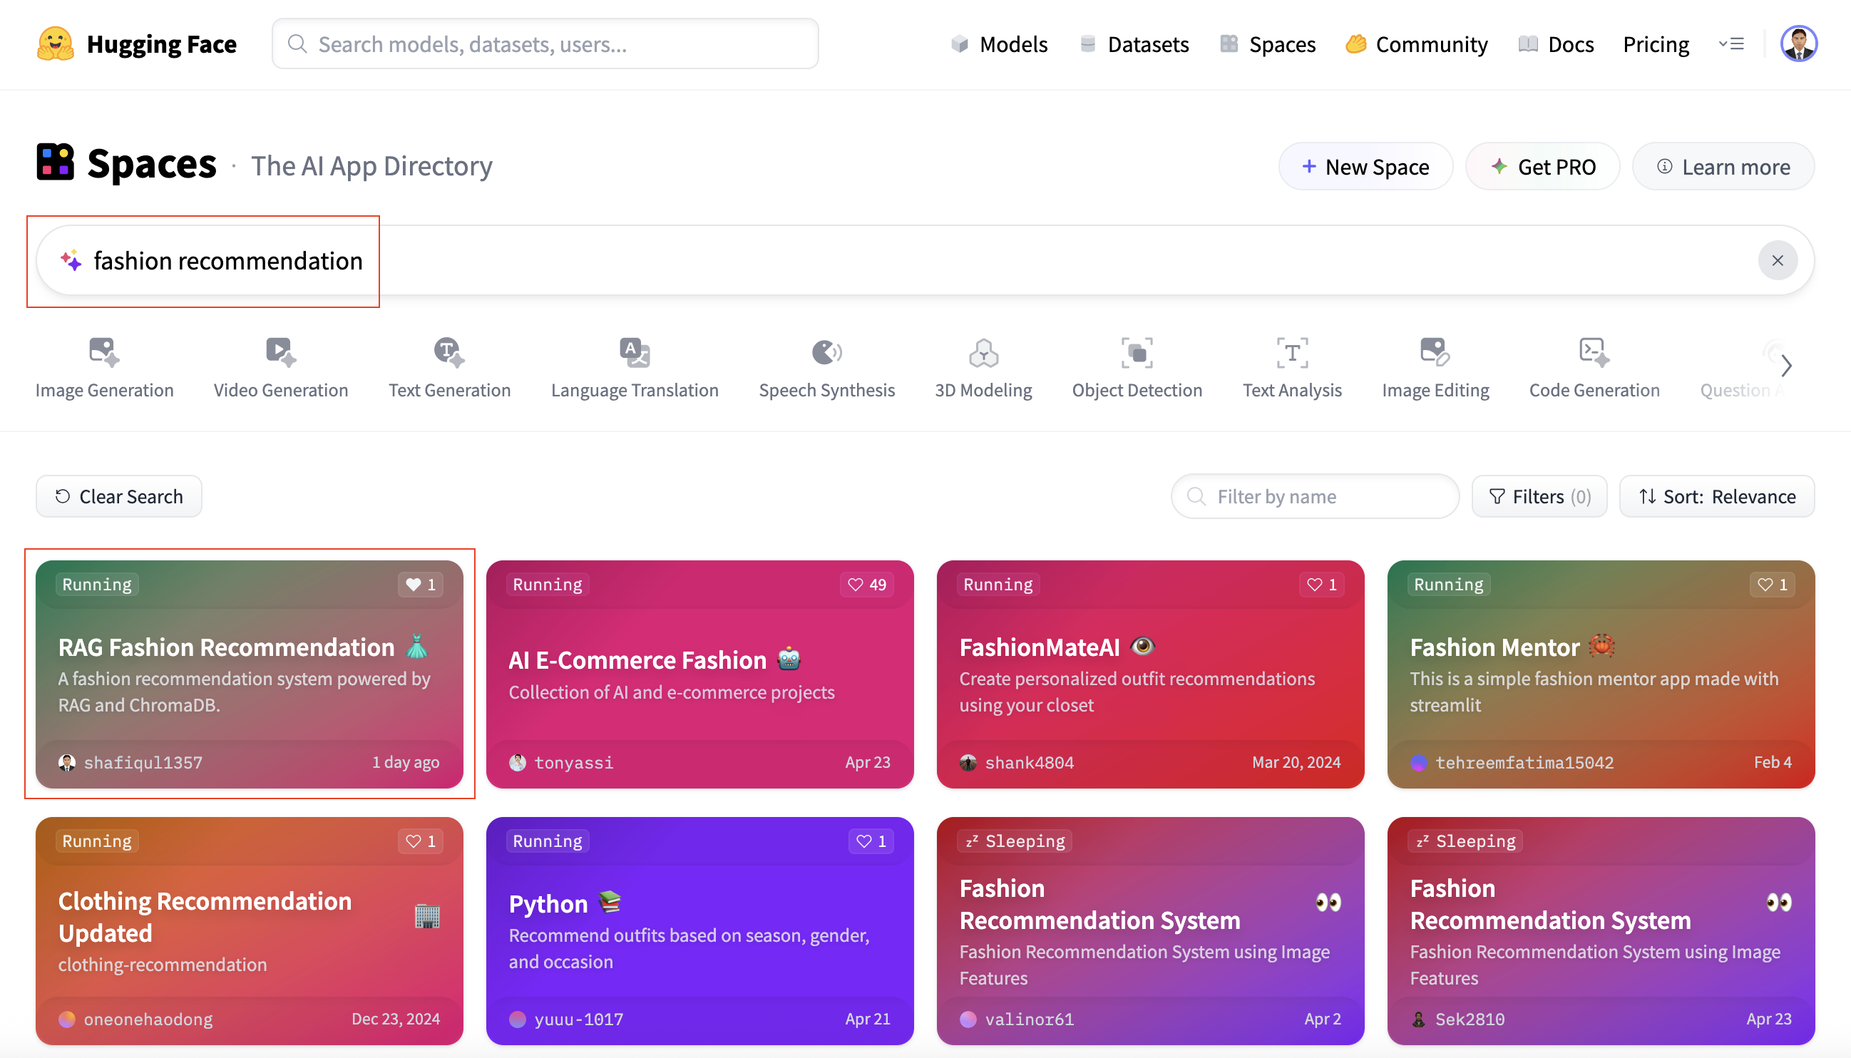Image resolution: width=1851 pixels, height=1058 pixels.
Task: Open the Speech Synthesis category
Action: tap(826, 368)
